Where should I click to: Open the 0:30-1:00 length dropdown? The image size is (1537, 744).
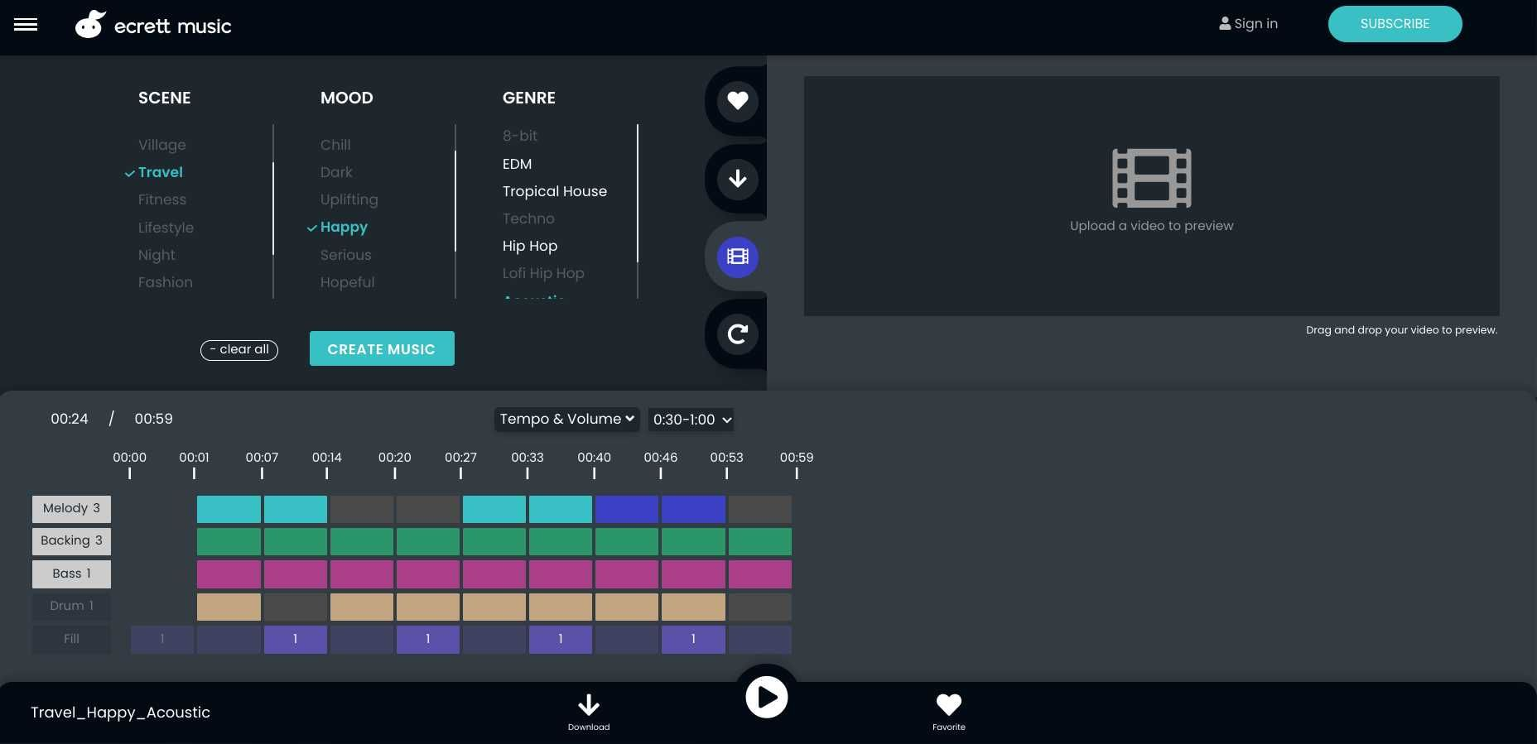click(x=691, y=420)
